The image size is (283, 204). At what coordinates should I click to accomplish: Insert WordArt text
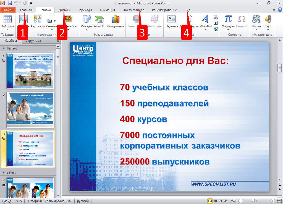pos(206,22)
